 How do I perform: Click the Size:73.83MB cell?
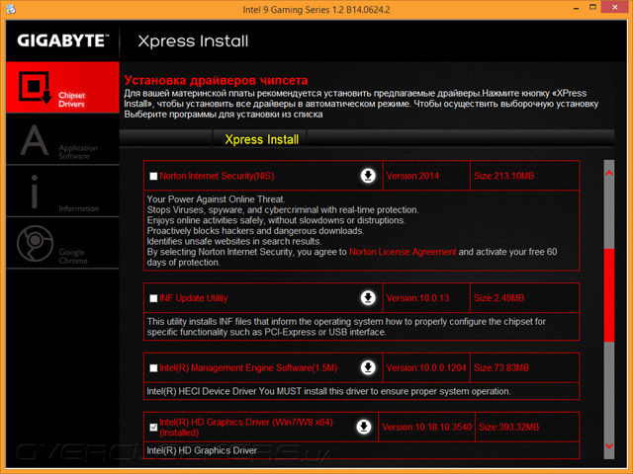click(525, 367)
